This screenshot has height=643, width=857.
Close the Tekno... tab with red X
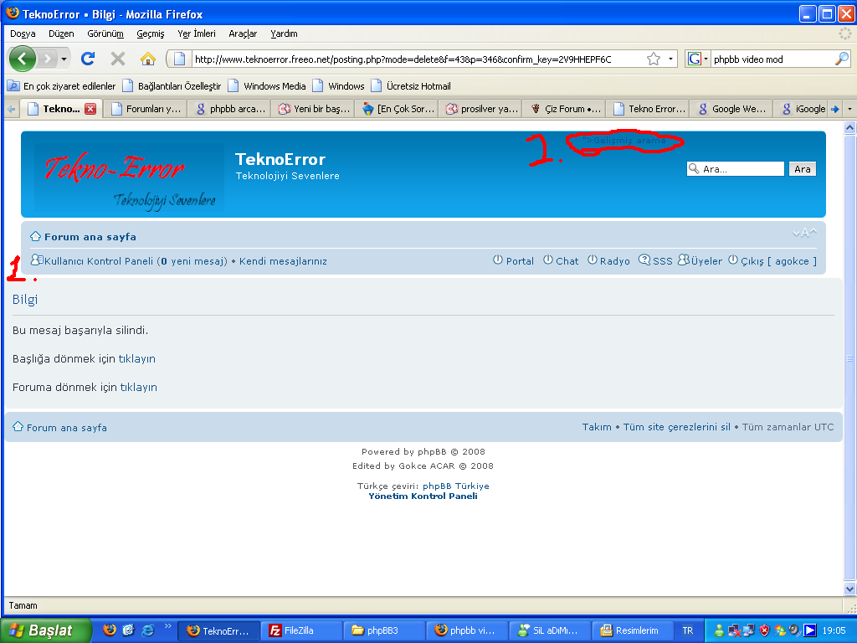(90, 109)
